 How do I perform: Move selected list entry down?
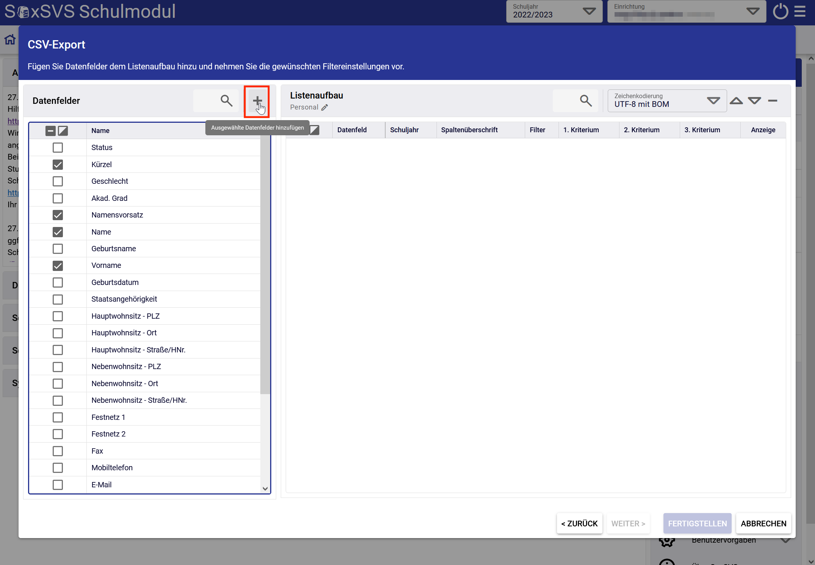tap(754, 101)
